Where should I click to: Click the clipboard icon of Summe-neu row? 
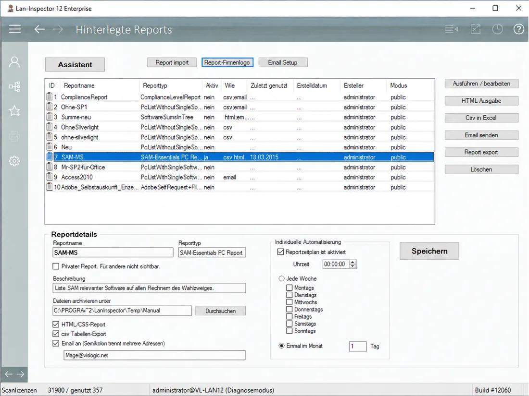coord(50,117)
